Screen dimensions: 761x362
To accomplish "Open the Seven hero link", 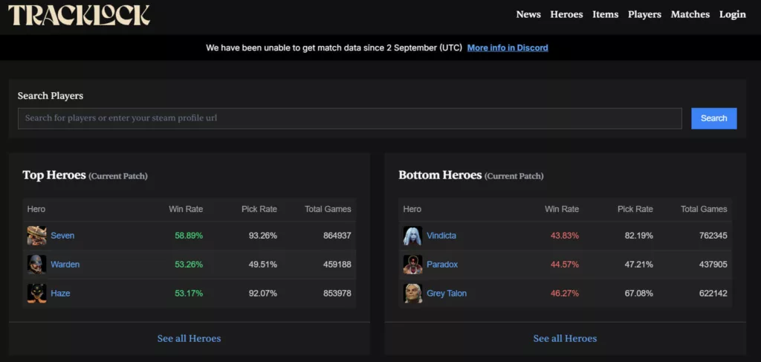I will (62, 236).
